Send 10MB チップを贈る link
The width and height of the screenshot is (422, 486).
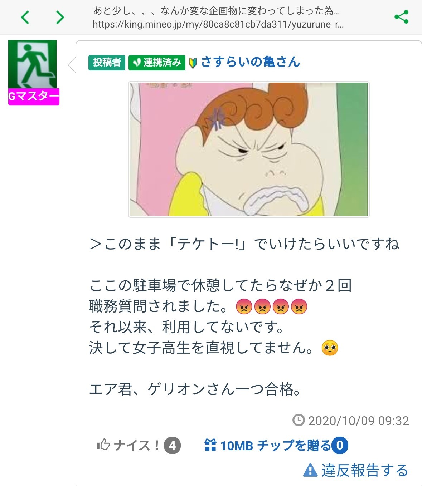(x=276, y=446)
